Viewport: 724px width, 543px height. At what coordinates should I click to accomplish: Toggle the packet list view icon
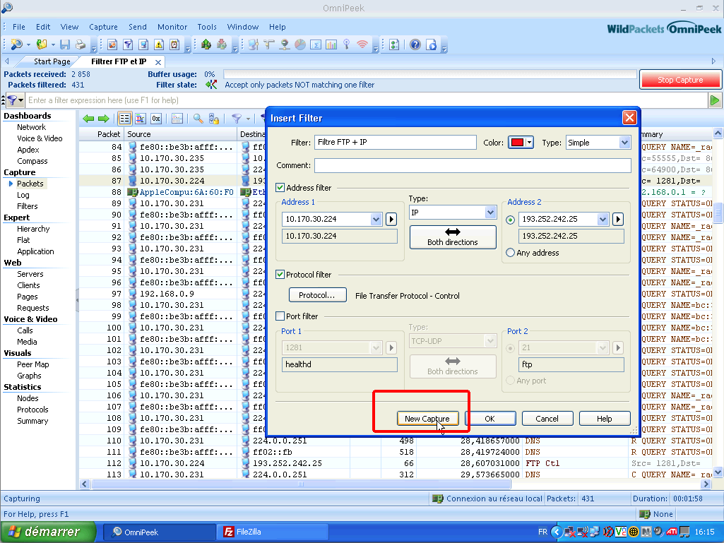pyautogui.click(x=124, y=119)
